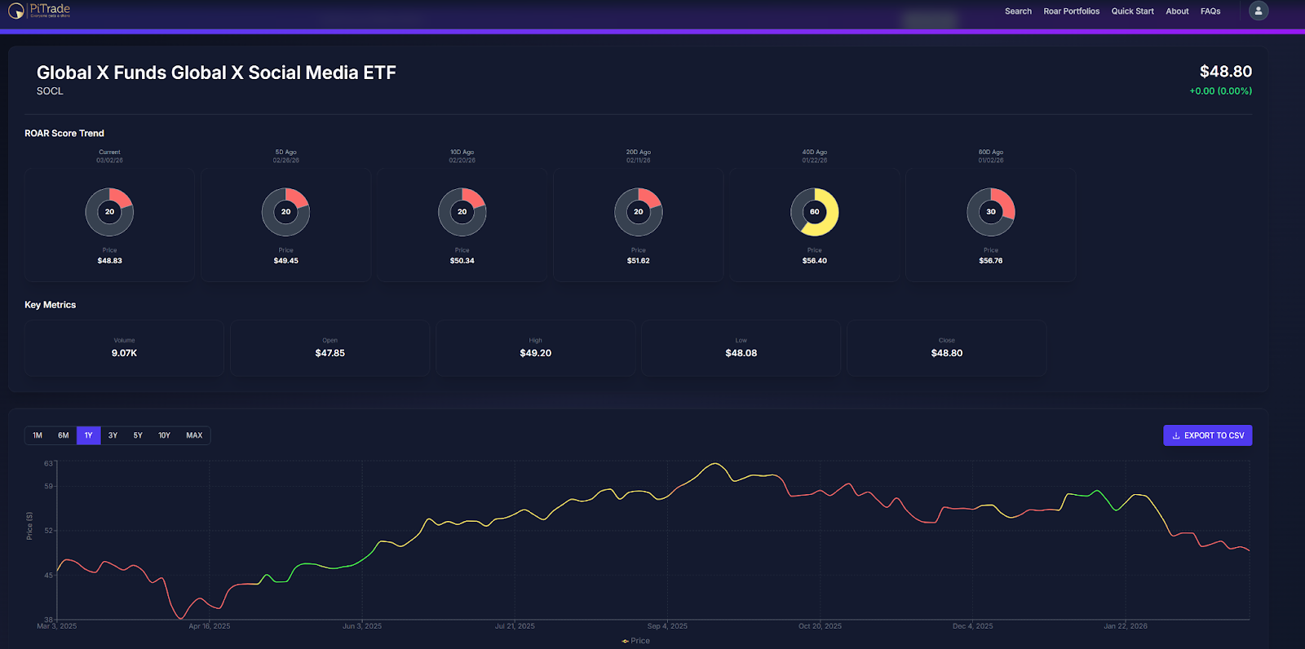Viewport: 1305px width, 649px height.
Task: Set chart time range to 3Y
Action: (113, 435)
